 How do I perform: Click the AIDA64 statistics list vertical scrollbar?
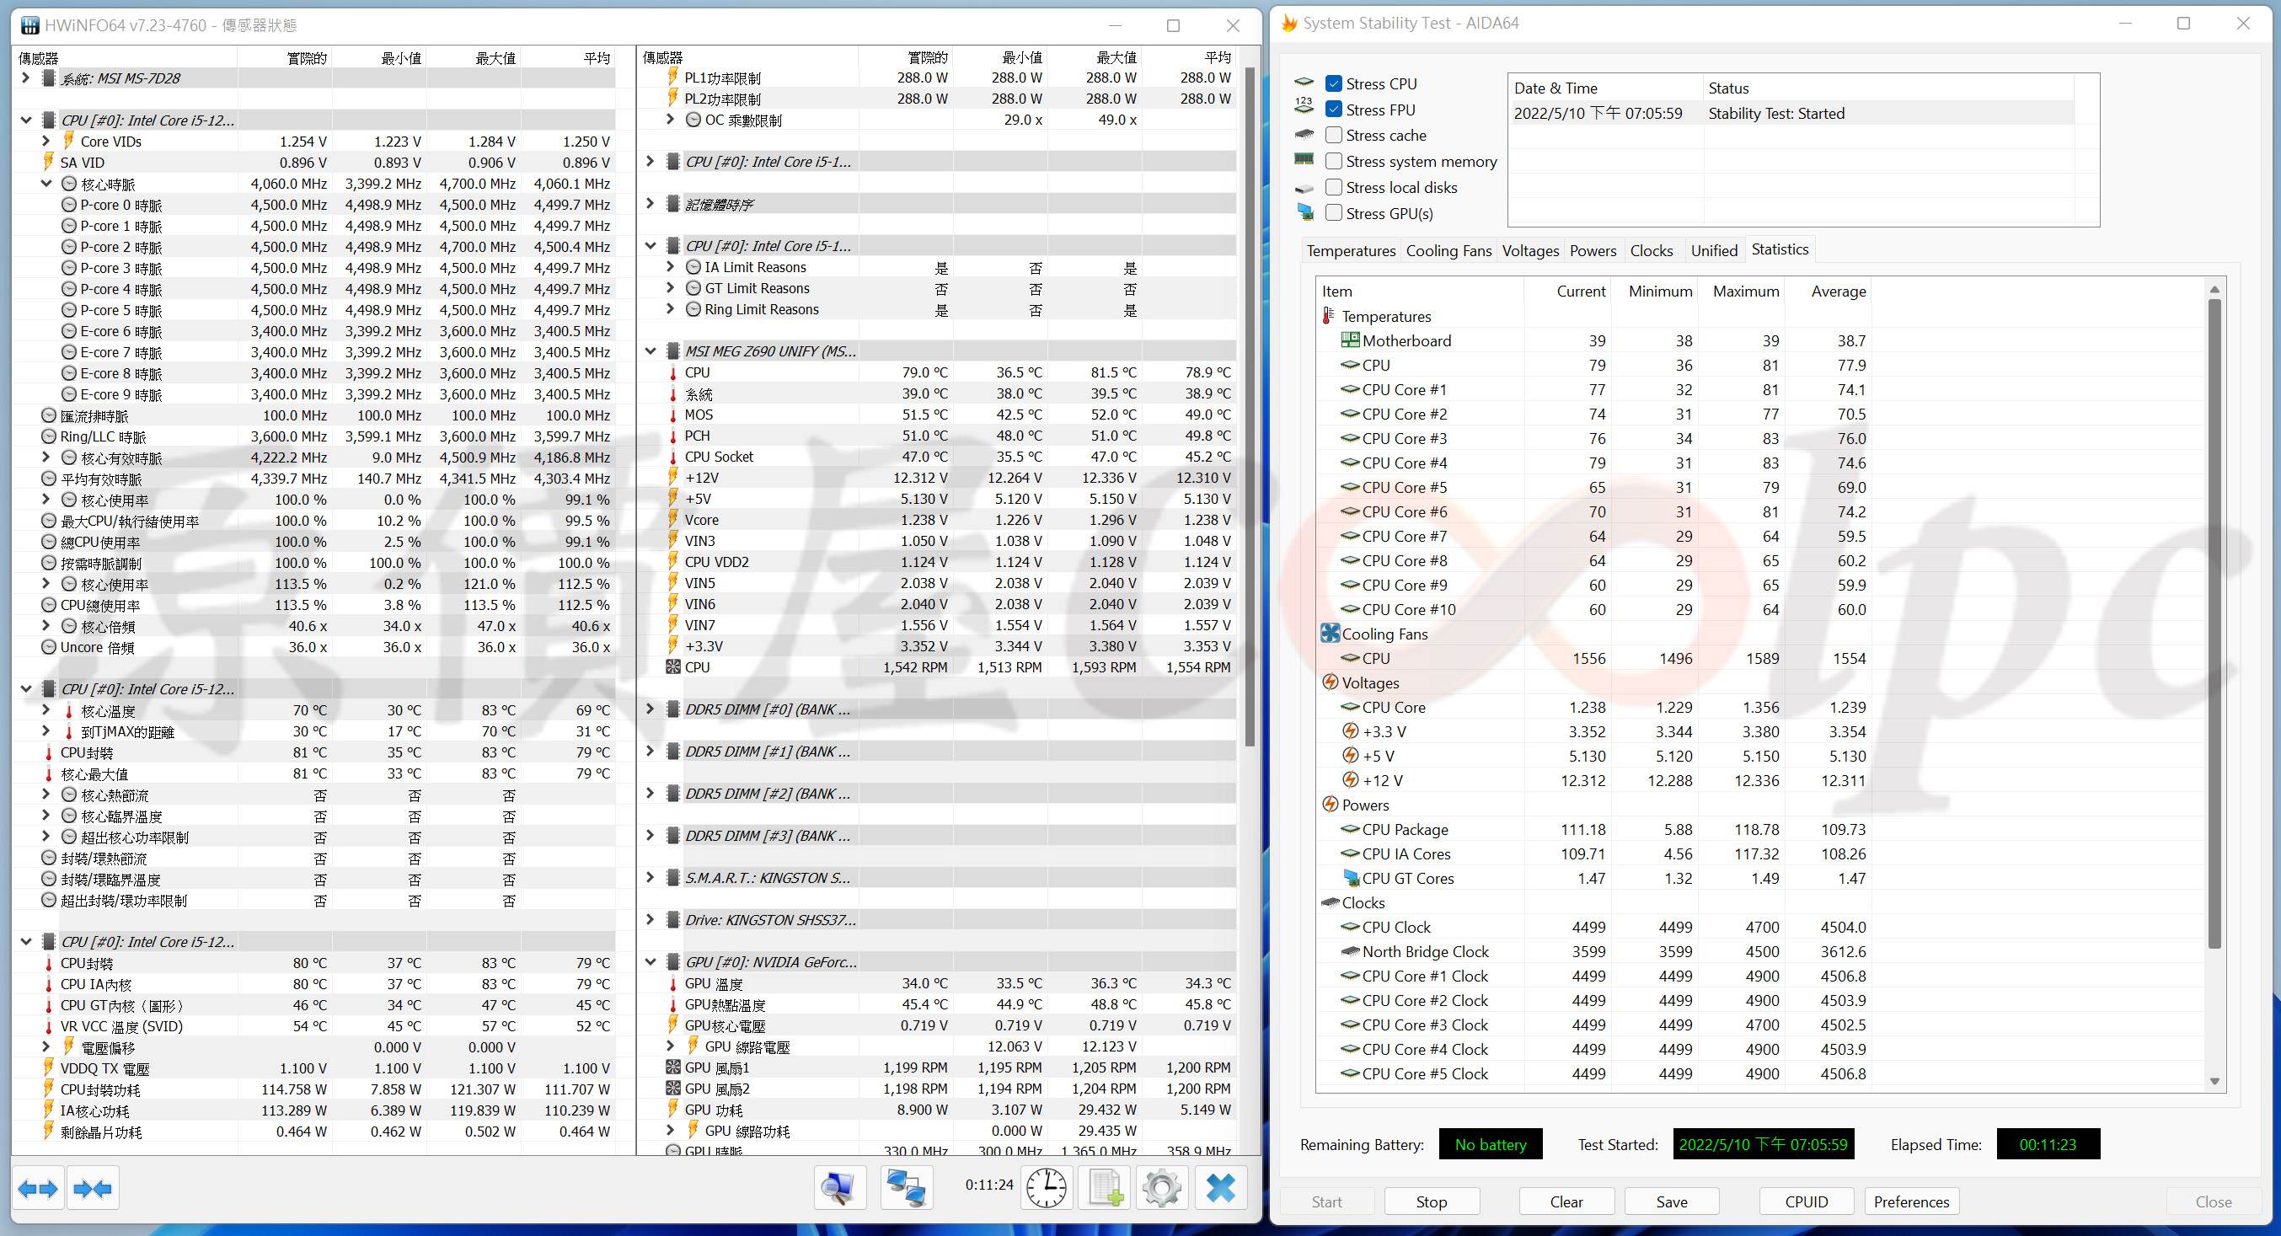click(x=2214, y=620)
